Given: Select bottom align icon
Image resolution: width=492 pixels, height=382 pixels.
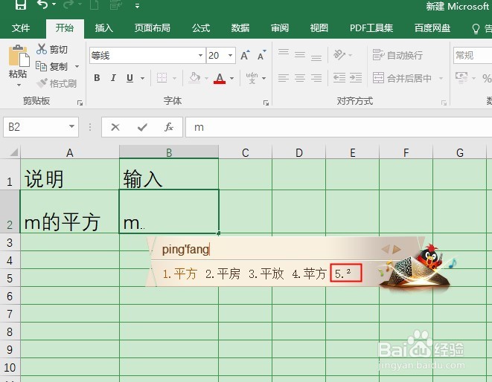Looking at the screenshot, I should point(316,58).
